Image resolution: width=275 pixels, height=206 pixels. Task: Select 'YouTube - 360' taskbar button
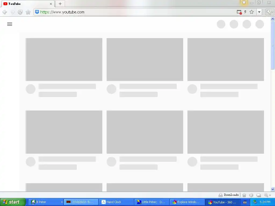click(223, 202)
